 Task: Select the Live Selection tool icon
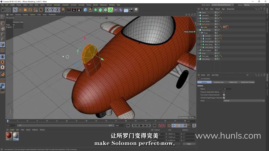click(15, 10)
